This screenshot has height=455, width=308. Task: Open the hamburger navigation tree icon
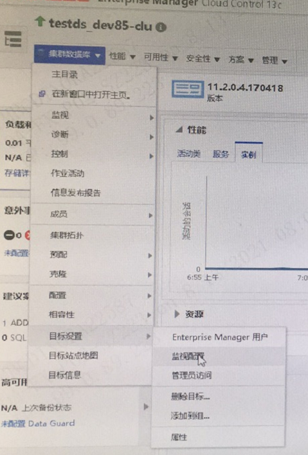point(13,39)
